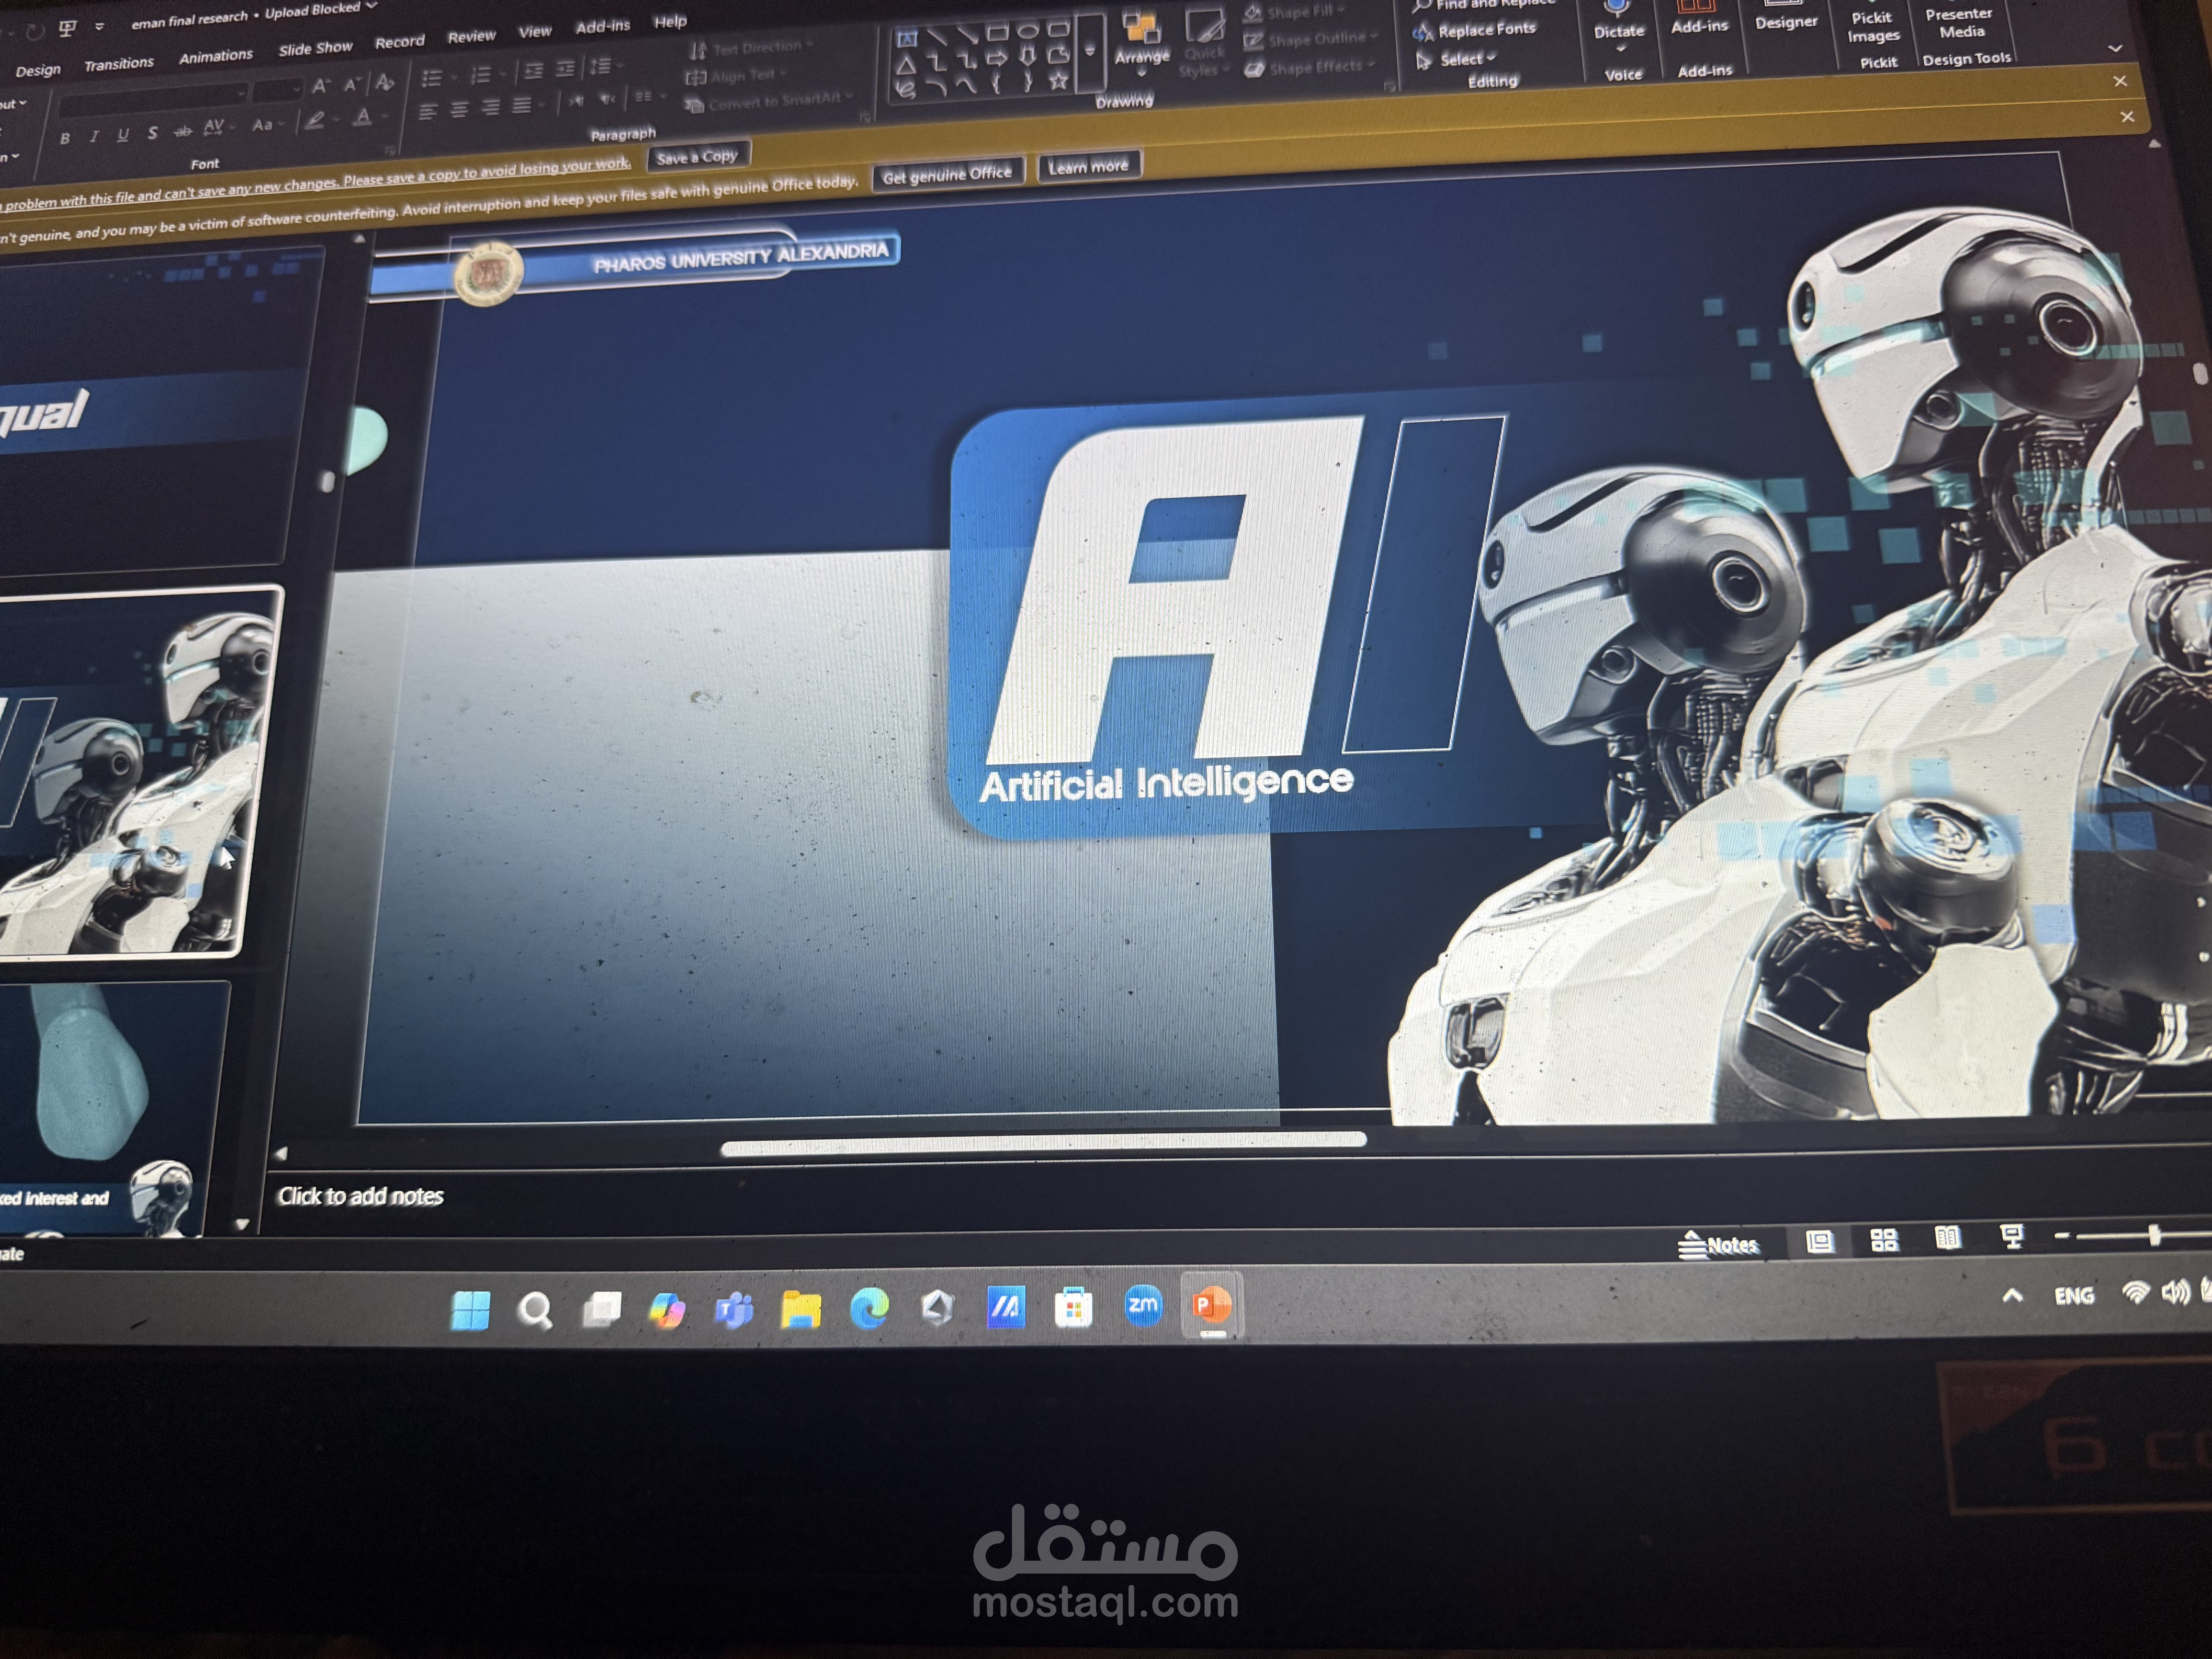Click Decrease List Level icon
The height and width of the screenshot is (1659, 2212).
click(x=534, y=71)
